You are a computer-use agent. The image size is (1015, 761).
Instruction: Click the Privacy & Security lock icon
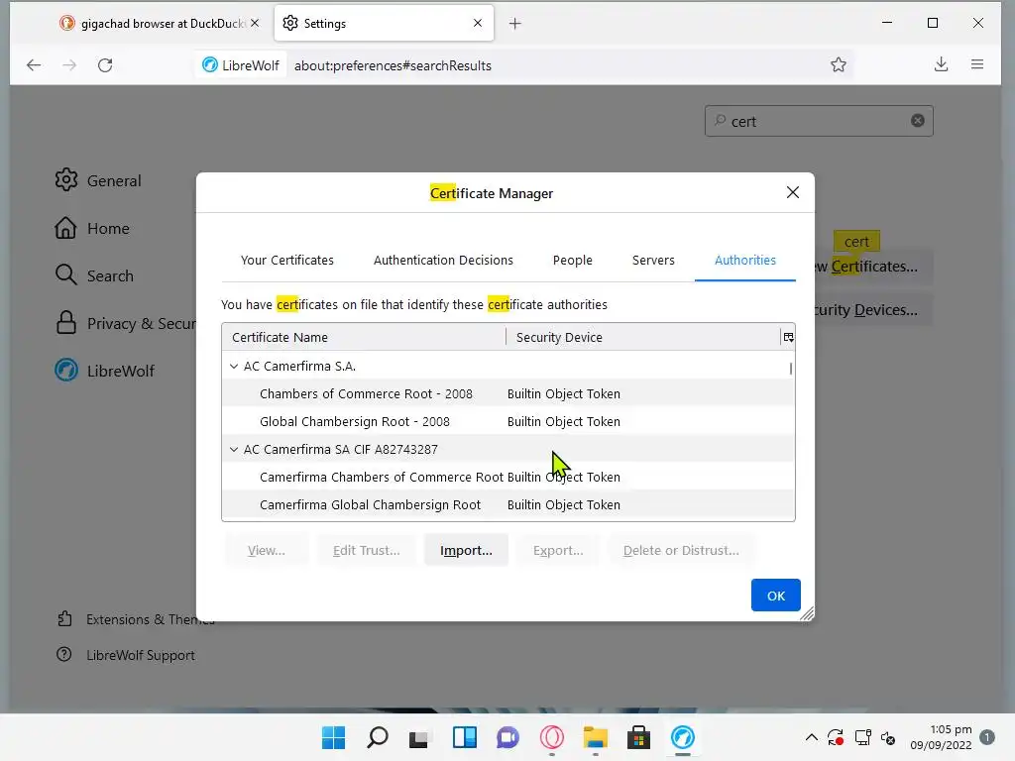[x=66, y=323]
